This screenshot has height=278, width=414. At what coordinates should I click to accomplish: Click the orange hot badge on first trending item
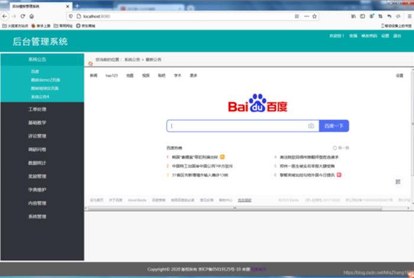tap(222, 157)
